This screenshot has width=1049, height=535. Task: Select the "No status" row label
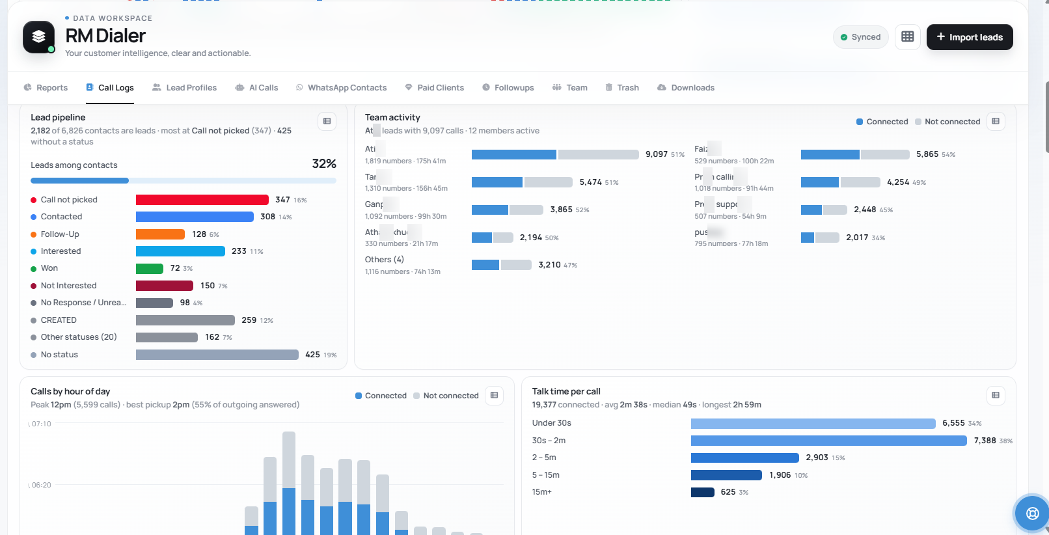(59, 355)
